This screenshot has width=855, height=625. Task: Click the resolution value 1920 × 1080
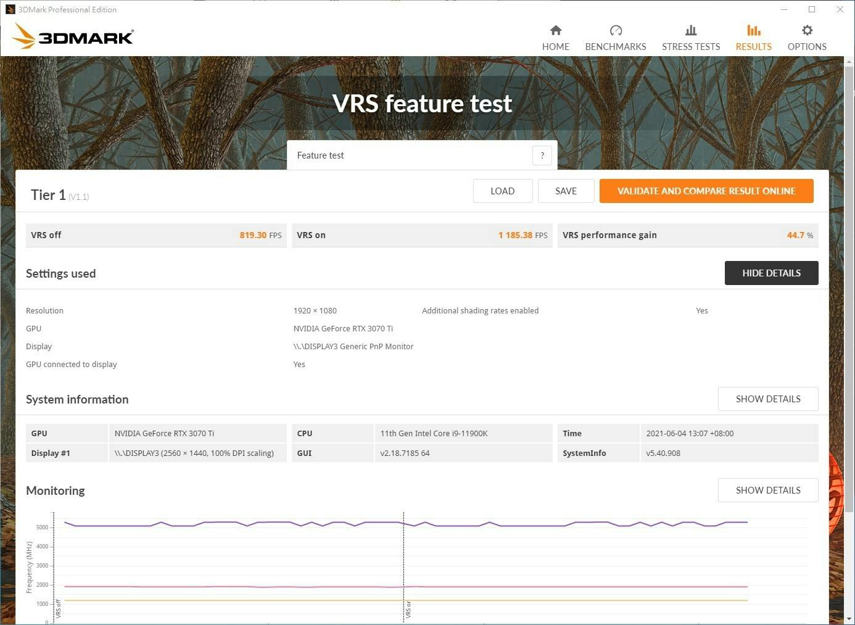point(315,311)
